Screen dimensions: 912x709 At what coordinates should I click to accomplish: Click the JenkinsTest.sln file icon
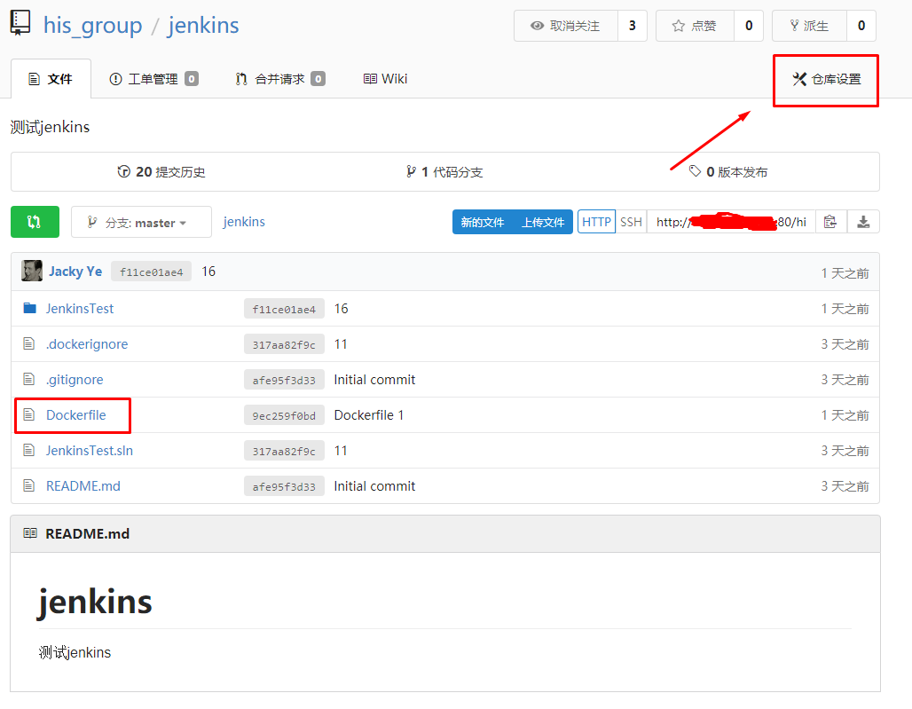[x=29, y=450]
